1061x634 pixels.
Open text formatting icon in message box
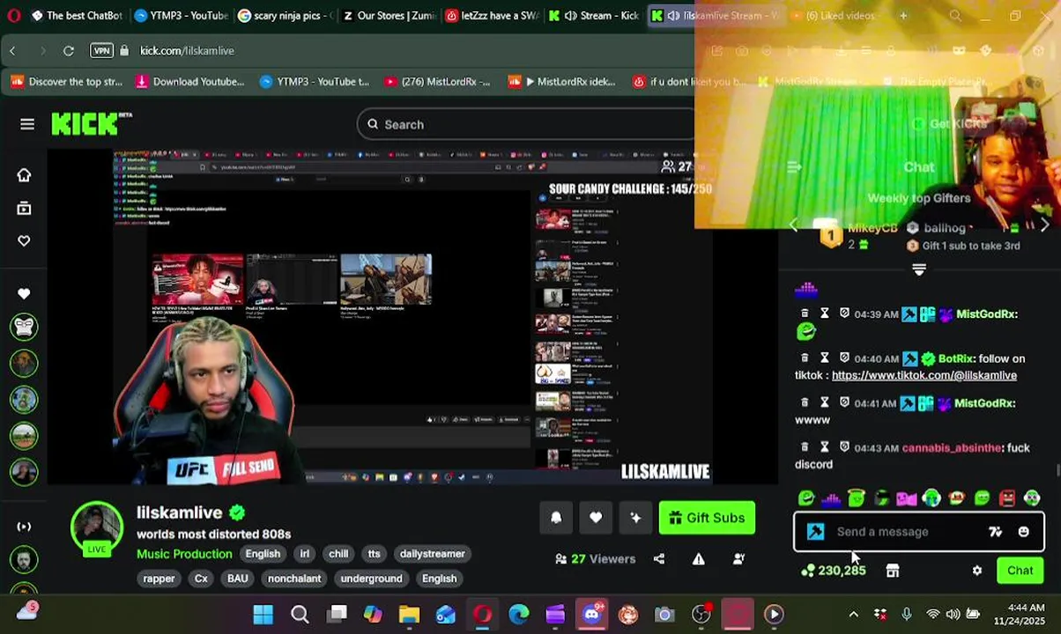click(995, 532)
